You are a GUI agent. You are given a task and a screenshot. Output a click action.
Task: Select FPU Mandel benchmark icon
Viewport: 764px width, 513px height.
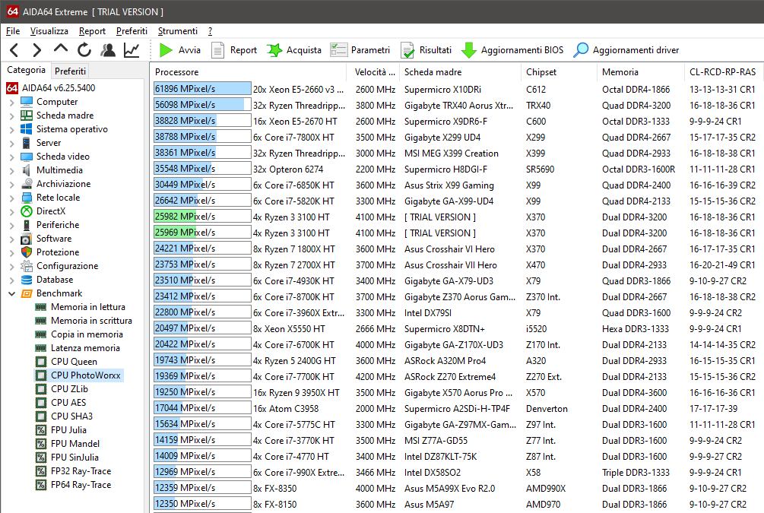(x=41, y=443)
